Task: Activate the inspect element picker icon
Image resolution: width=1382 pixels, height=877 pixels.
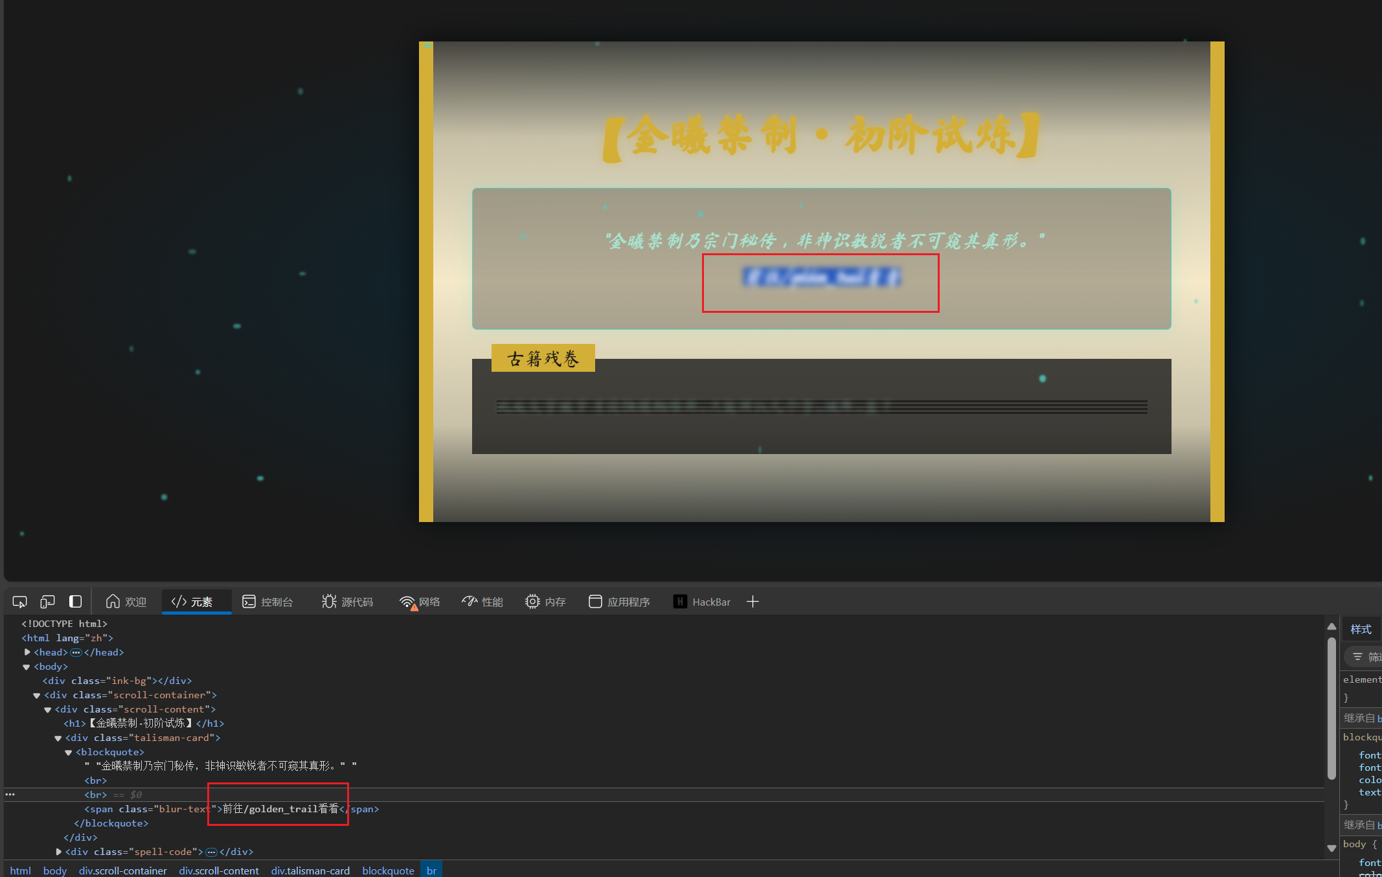Action: point(19,602)
